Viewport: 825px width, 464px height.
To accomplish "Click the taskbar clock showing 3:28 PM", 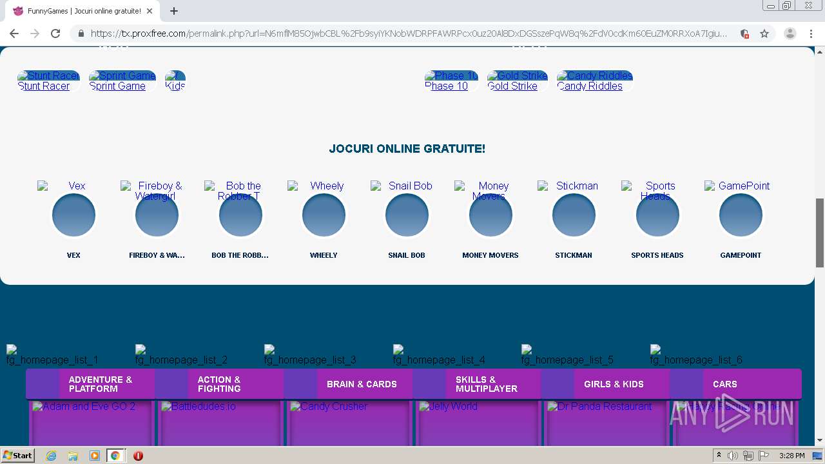I will [791, 456].
